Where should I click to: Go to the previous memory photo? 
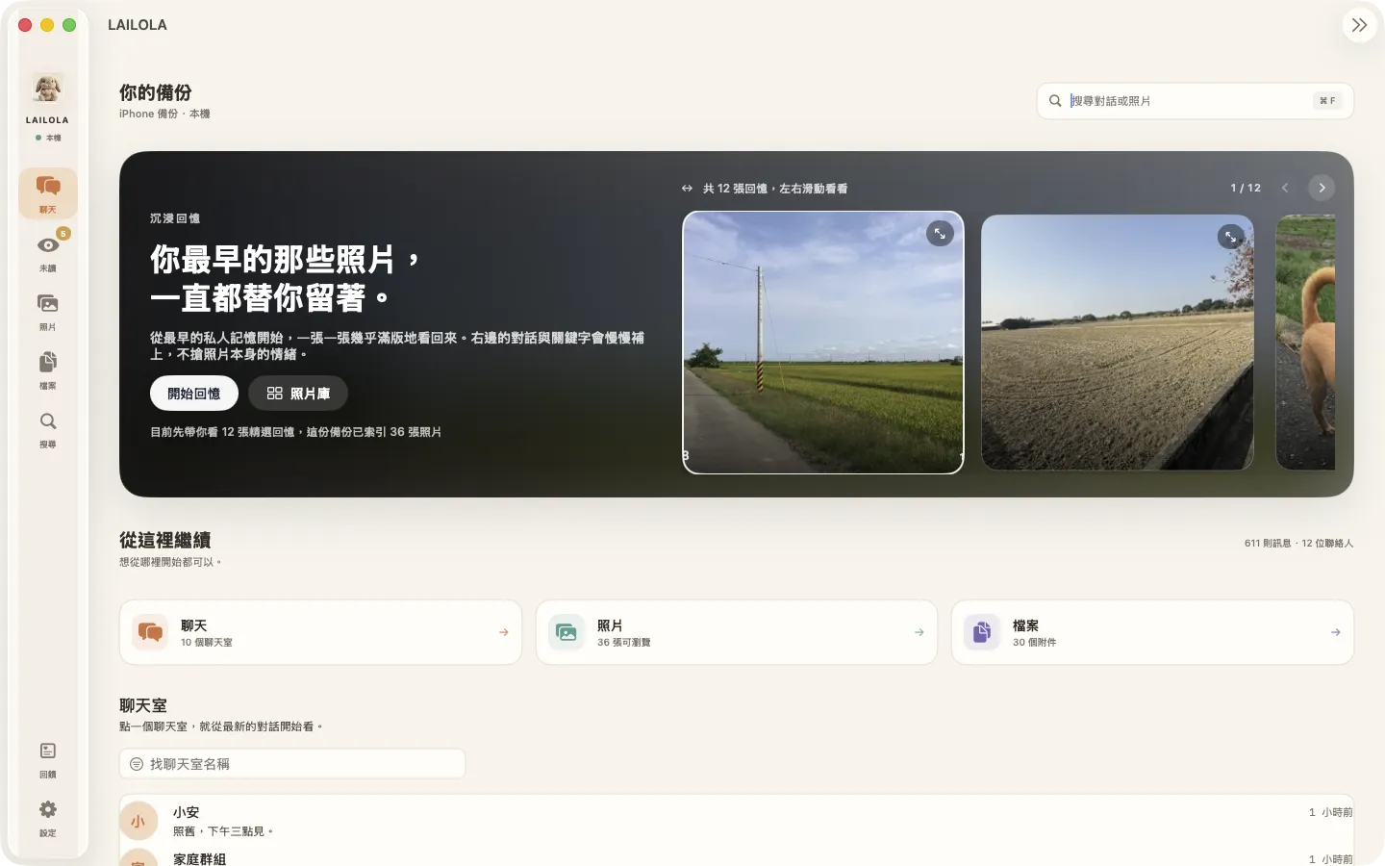tap(1285, 188)
